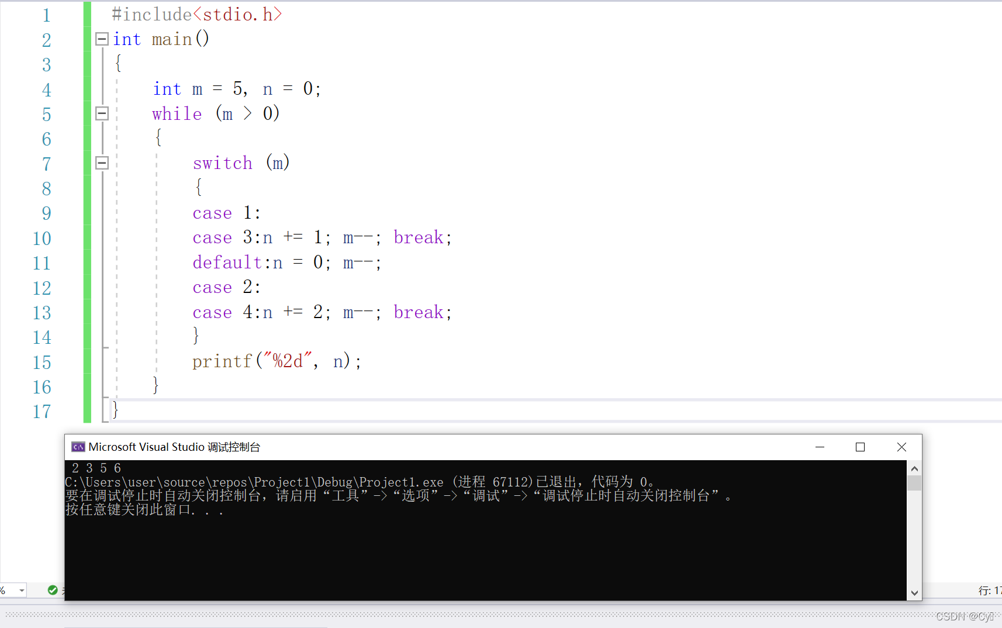Click the 'case 4:n += 2; m--; break;' line

tap(323, 312)
